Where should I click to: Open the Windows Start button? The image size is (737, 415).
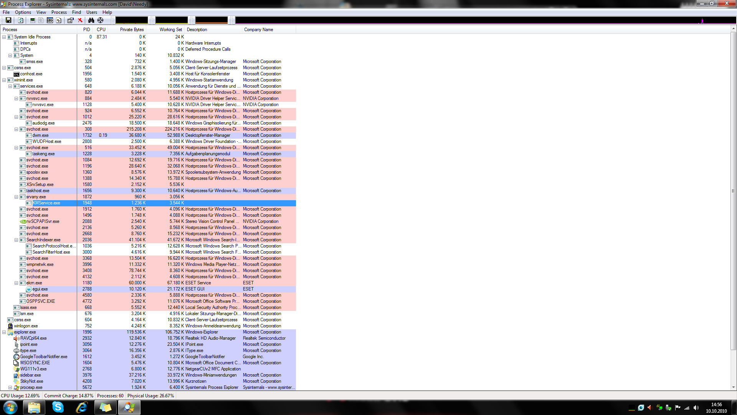[x=10, y=407]
